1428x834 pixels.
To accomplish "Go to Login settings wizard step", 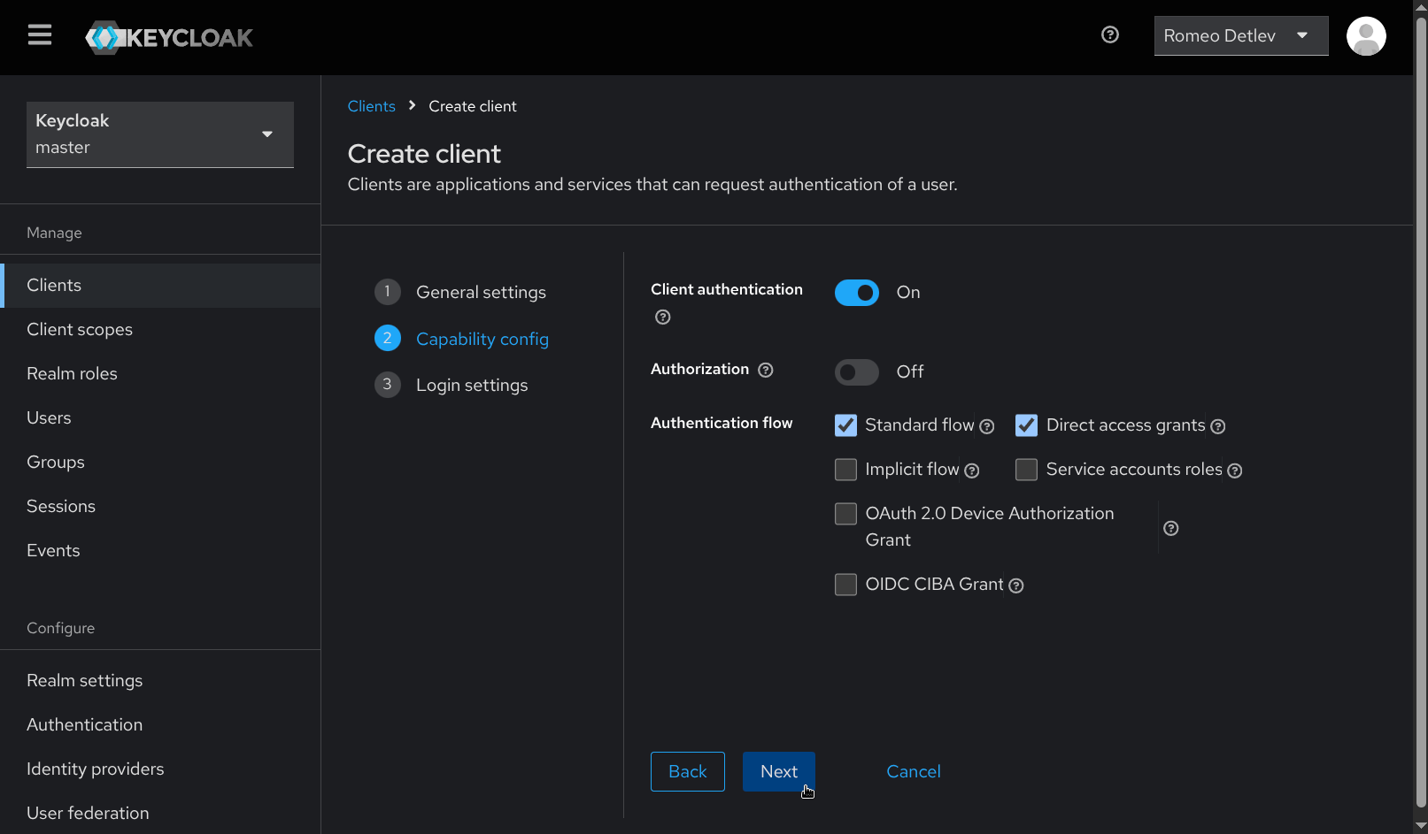I will (452, 385).
